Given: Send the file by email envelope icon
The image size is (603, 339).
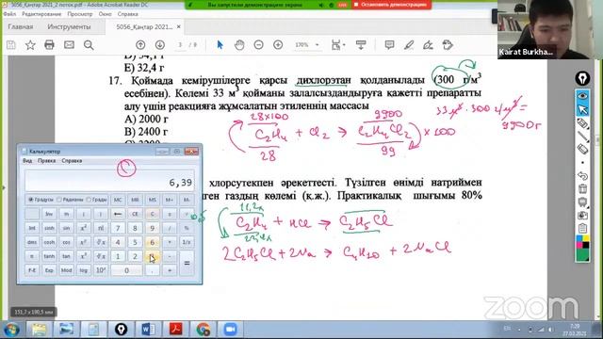Looking at the screenshot, I should pos(69,45).
